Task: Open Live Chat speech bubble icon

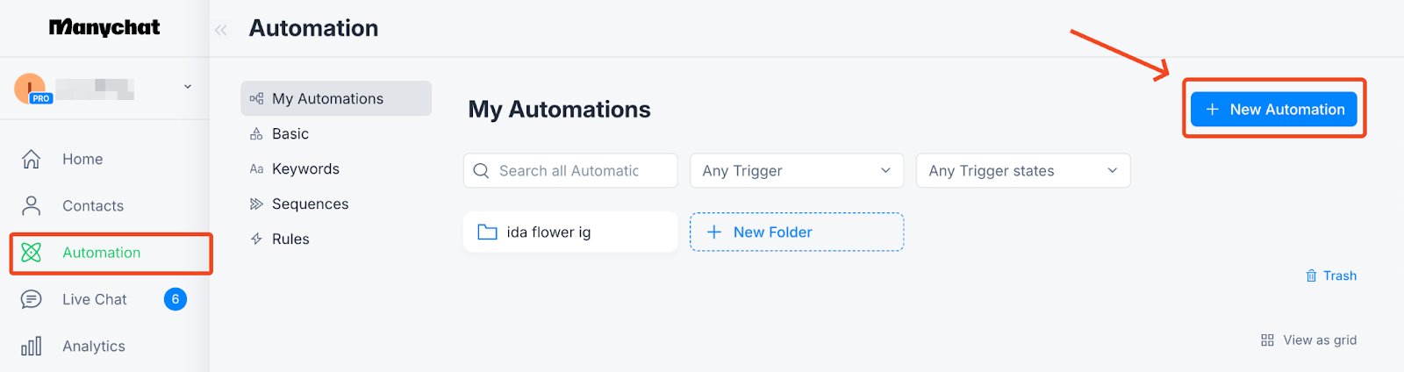Action: coord(32,299)
